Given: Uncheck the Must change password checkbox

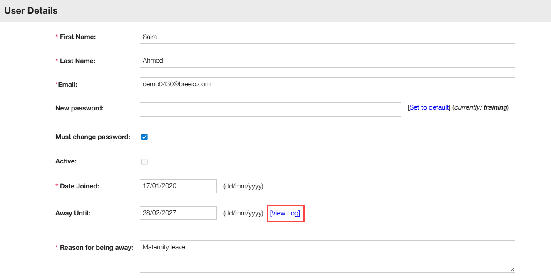Looking at the screenshot, I should 144,137.
